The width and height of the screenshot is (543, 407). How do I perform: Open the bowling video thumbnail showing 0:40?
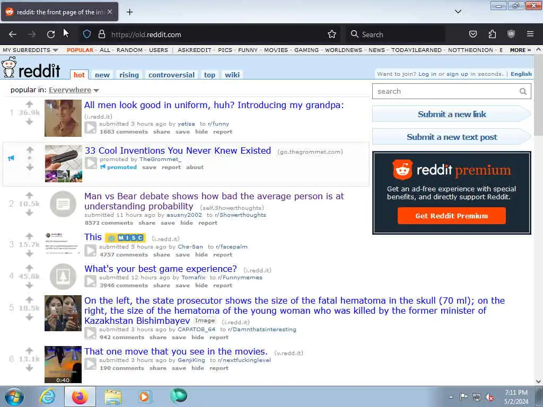63,365
